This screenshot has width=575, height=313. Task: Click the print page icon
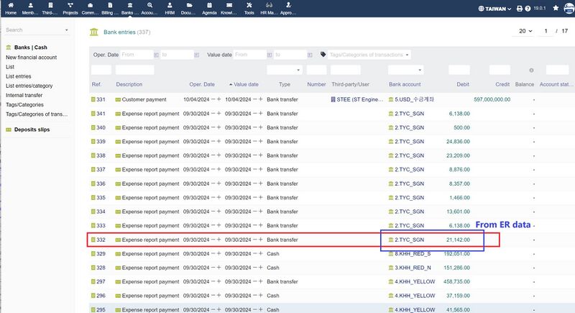(519, 9)
